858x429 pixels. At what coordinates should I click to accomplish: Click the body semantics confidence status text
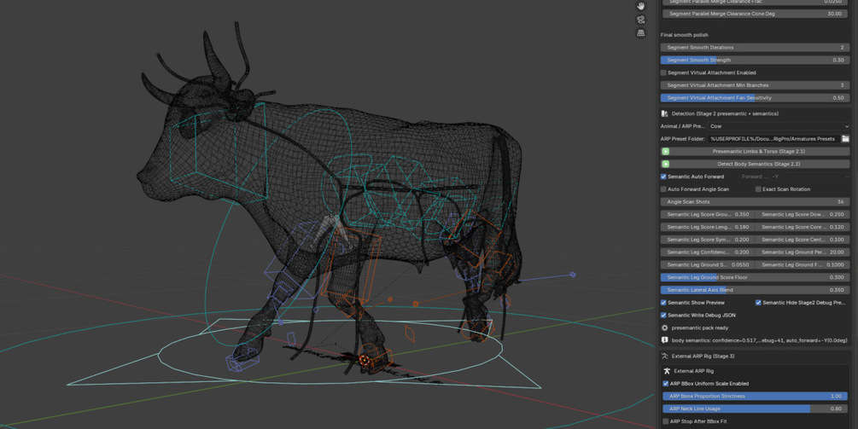click(759, 340)
